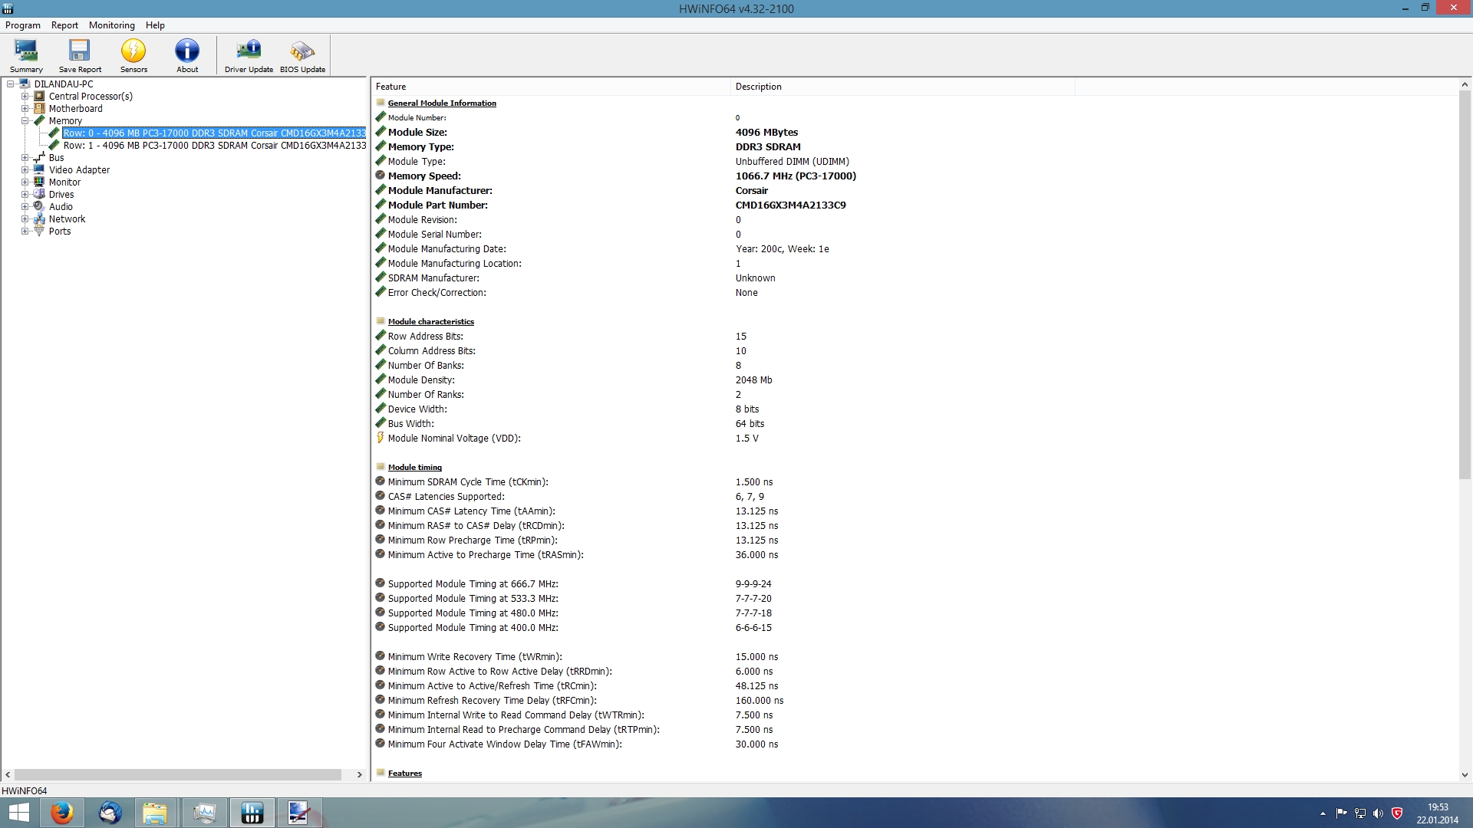Open the Summary toolbar icon
Image resolution: width=1473 pixels, height=828 pixels.
pos(26,55)
